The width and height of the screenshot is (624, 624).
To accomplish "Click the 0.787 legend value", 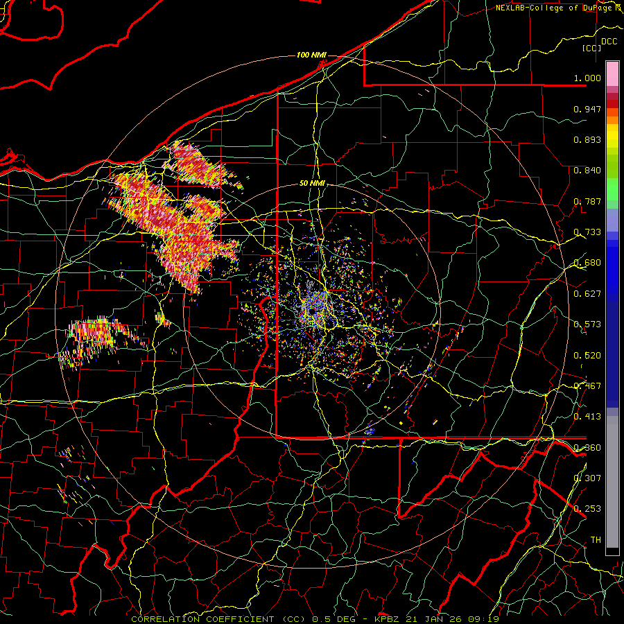I will pyautogui.click(x=587, y=201).
